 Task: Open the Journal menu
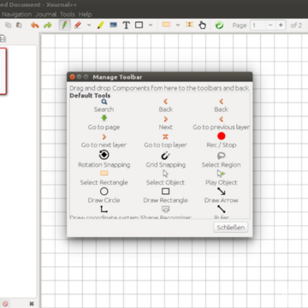pos(45,15)
